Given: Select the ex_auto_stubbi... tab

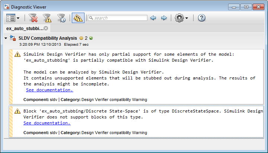Looking at the screenshot, I should (x=25, y=29).
